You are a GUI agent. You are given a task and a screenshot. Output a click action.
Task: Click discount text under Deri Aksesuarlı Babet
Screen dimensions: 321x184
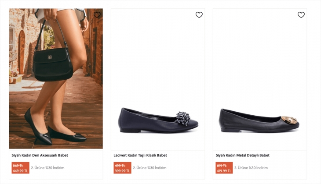pyautogui.click(x=47, y=168)
